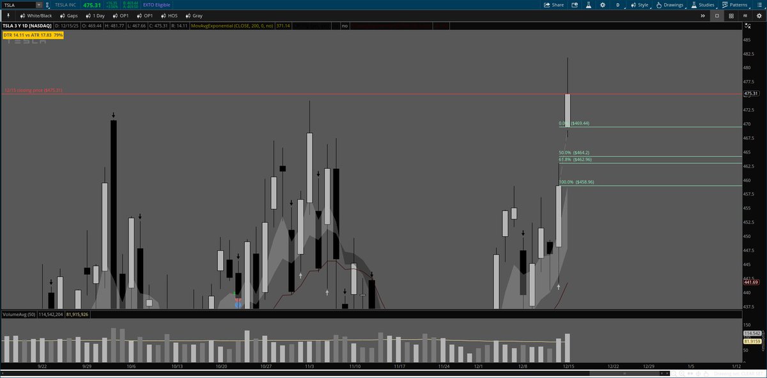Click the 12/15 tall white candlestick
Viewport: 767px width, 378px height.
(567, 111)
